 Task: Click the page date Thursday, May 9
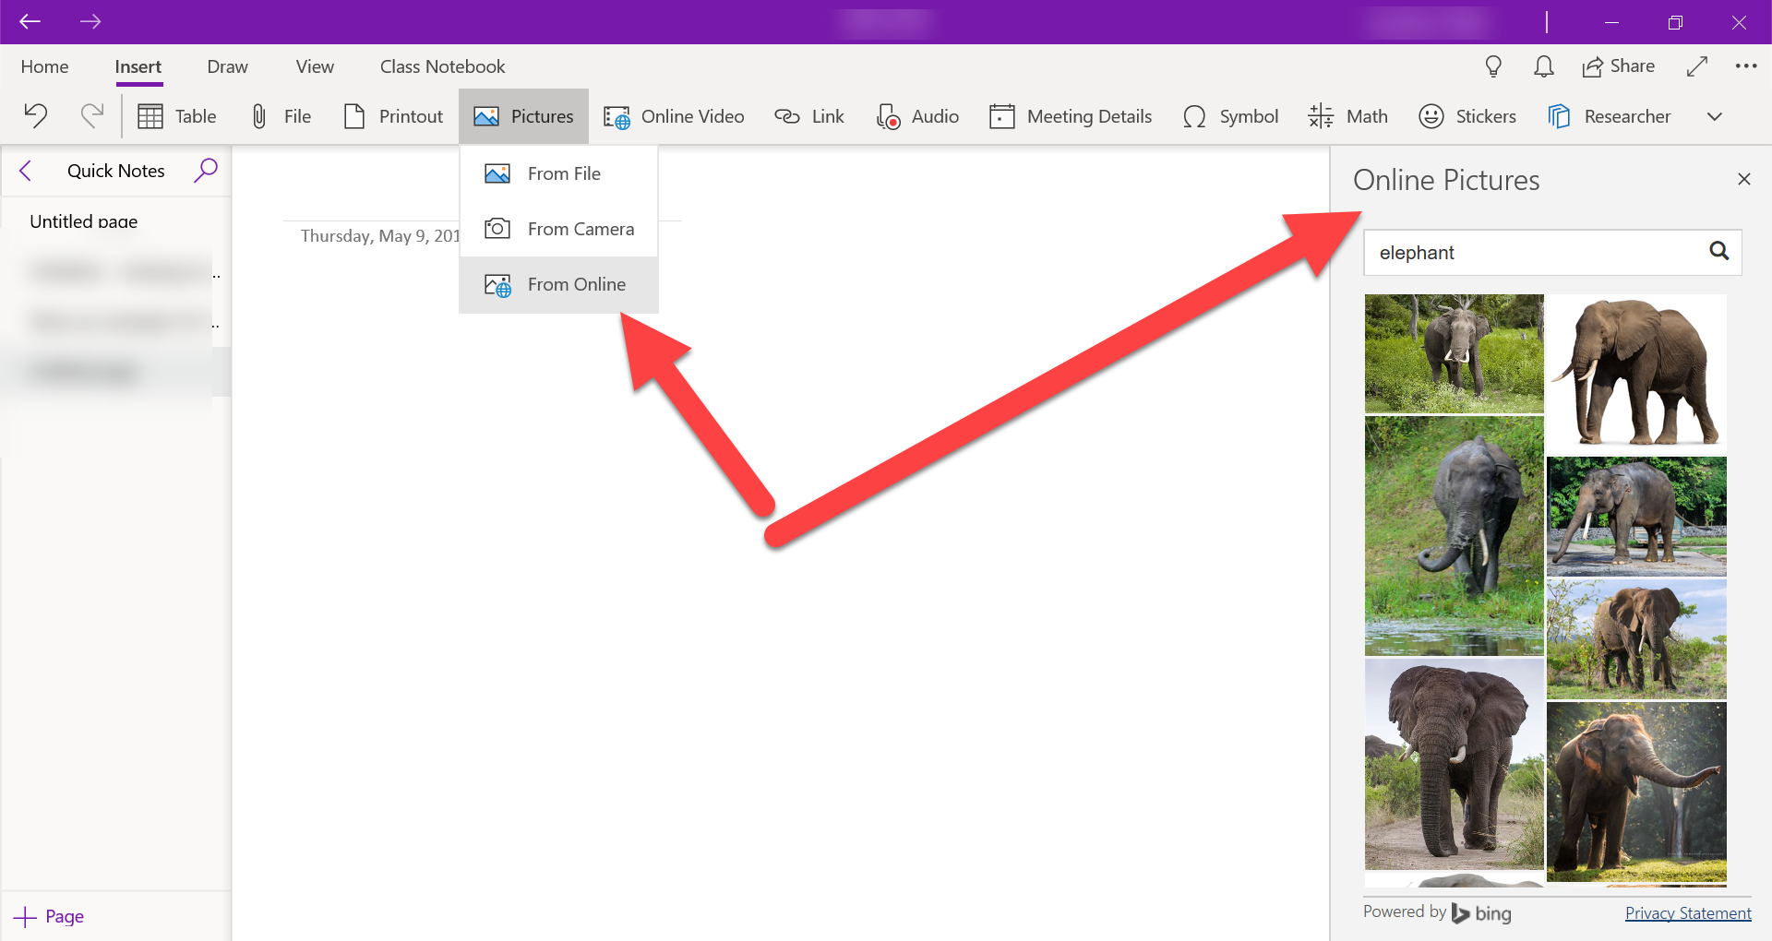click(x=380, y=235)
